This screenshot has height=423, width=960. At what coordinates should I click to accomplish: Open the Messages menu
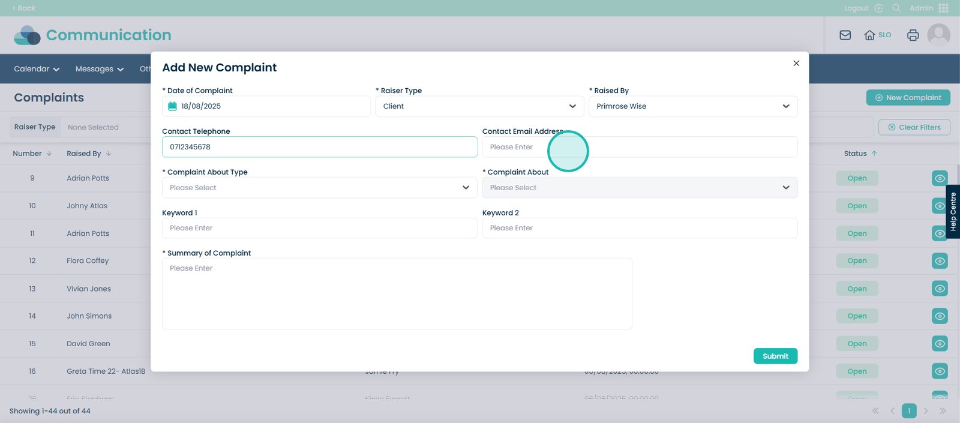(99, 69)
